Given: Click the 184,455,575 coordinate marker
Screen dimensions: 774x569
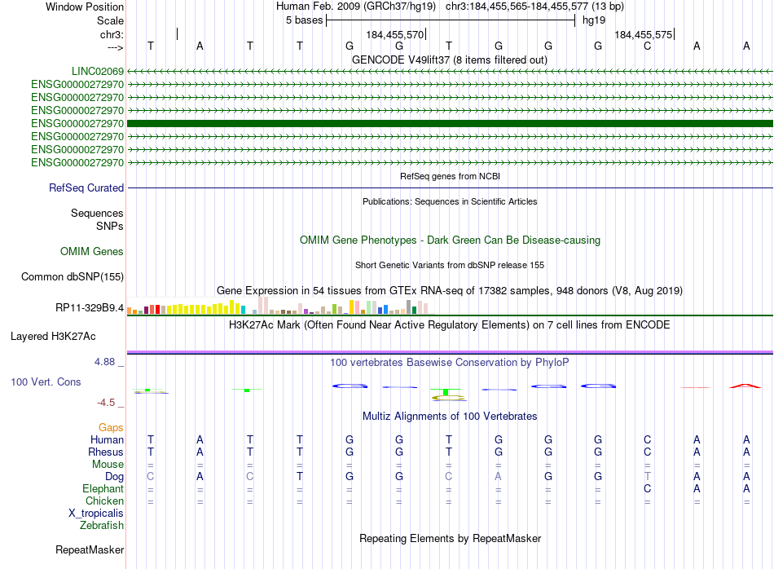Looking at the screenshot, I should tap(643, 34).
